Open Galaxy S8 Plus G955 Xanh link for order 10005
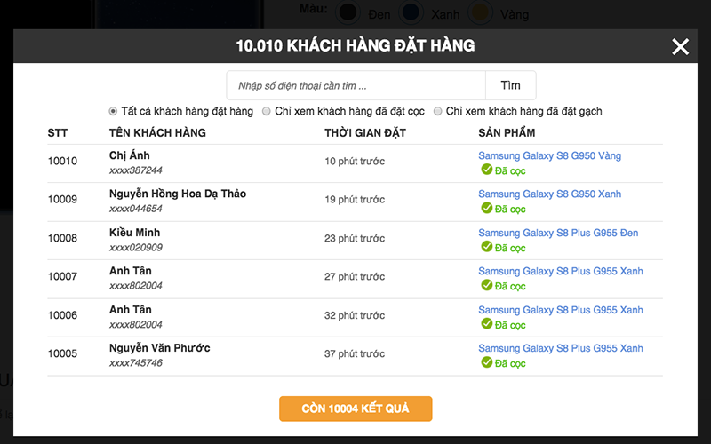This screenshot has width=711, height=444. click(x=560, y=348)
